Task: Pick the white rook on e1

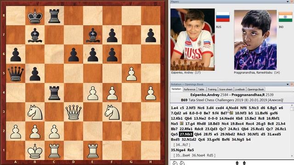Action: pos(93,151)
